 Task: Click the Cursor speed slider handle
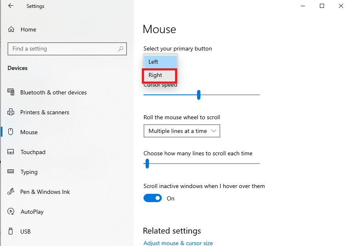[x=199, y=95]
